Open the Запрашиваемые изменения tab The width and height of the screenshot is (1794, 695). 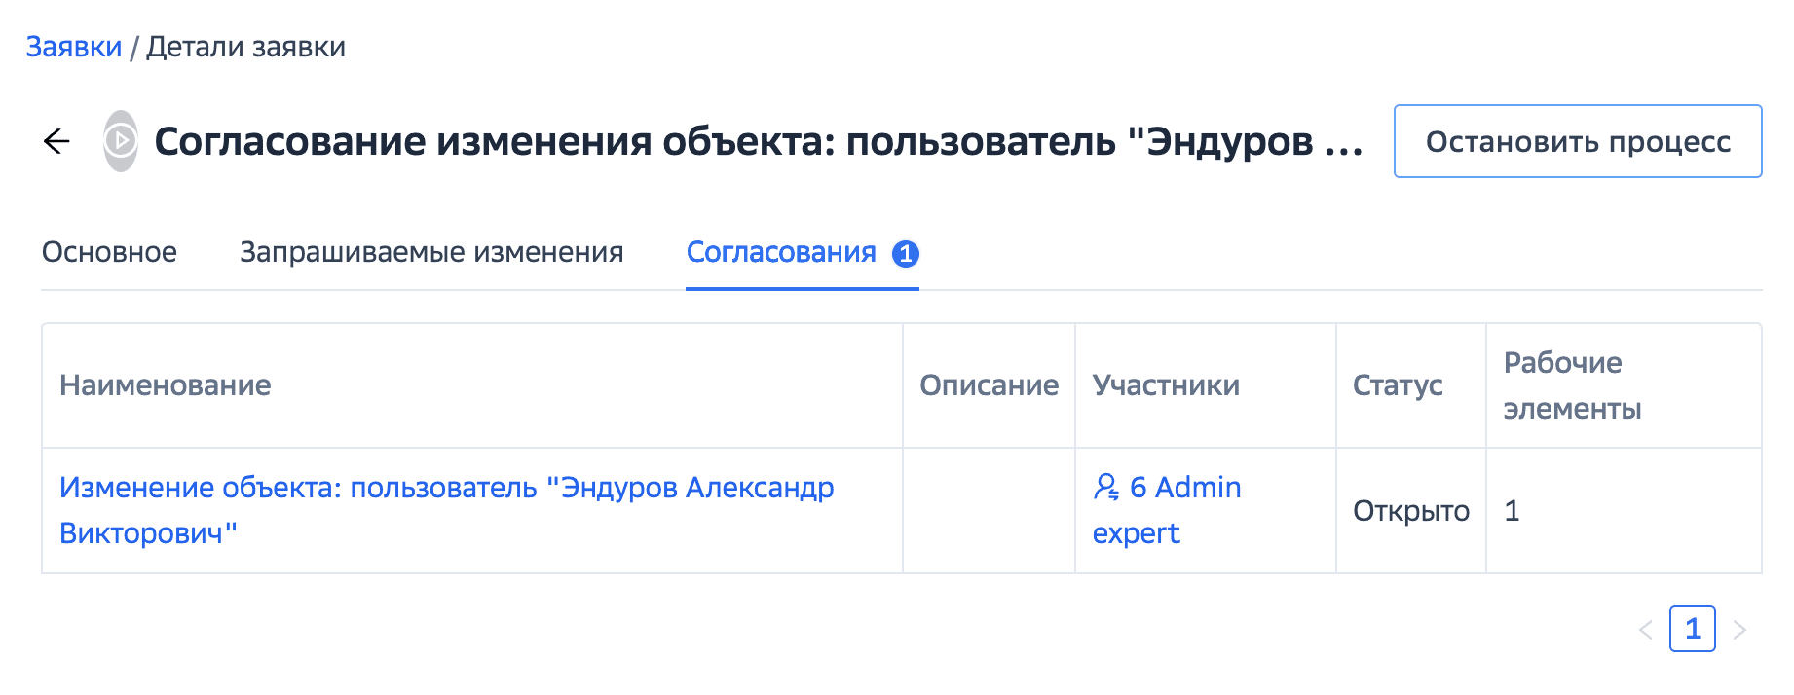(431, 252)
